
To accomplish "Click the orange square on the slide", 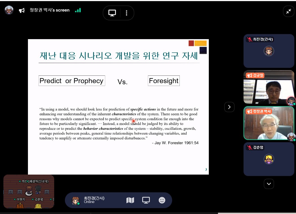I will (x=201, y=43).
